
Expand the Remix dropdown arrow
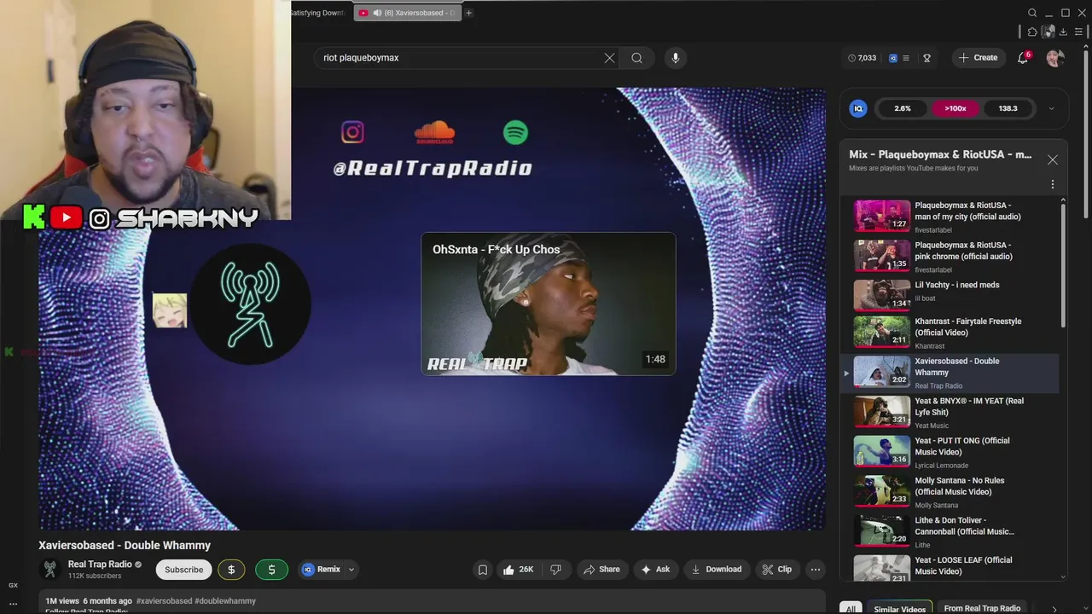(351, 570)
